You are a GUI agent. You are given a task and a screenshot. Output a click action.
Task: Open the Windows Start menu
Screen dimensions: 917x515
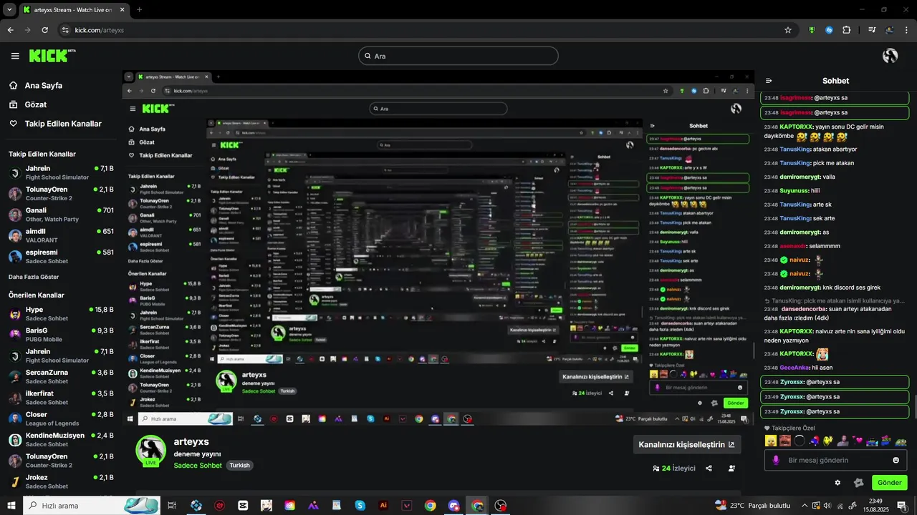tap(11, 506)
